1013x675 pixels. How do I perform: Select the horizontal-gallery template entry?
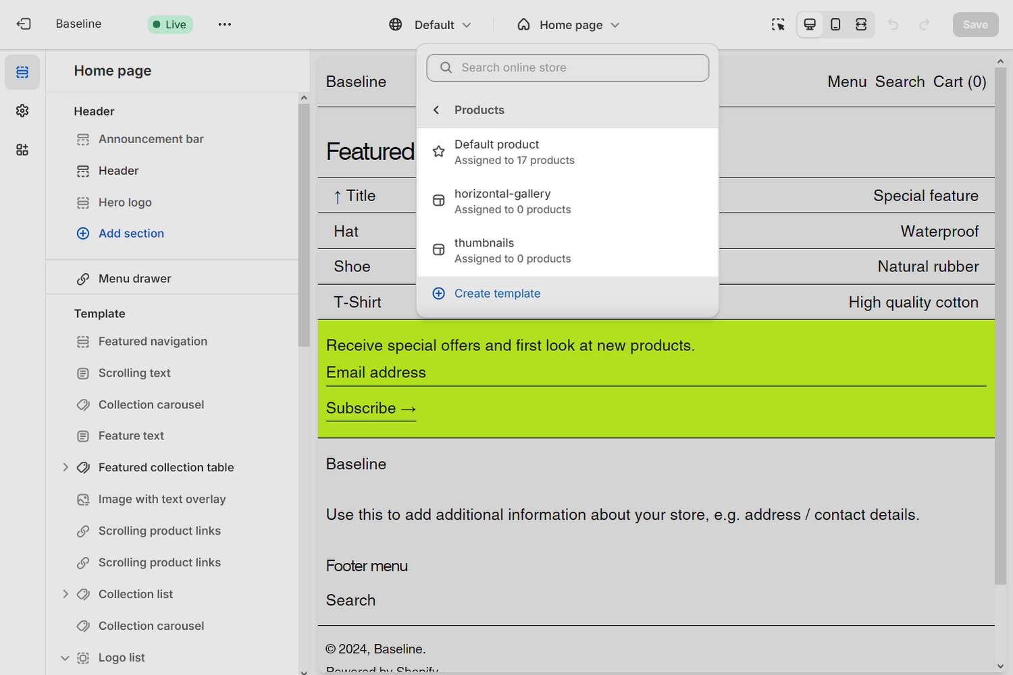(502, 200)
